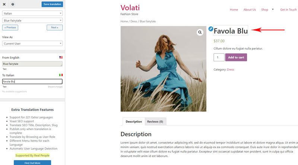298x165 pixels.
Task: Switch to the Reviews (0) tab
Action: point(155,122)
